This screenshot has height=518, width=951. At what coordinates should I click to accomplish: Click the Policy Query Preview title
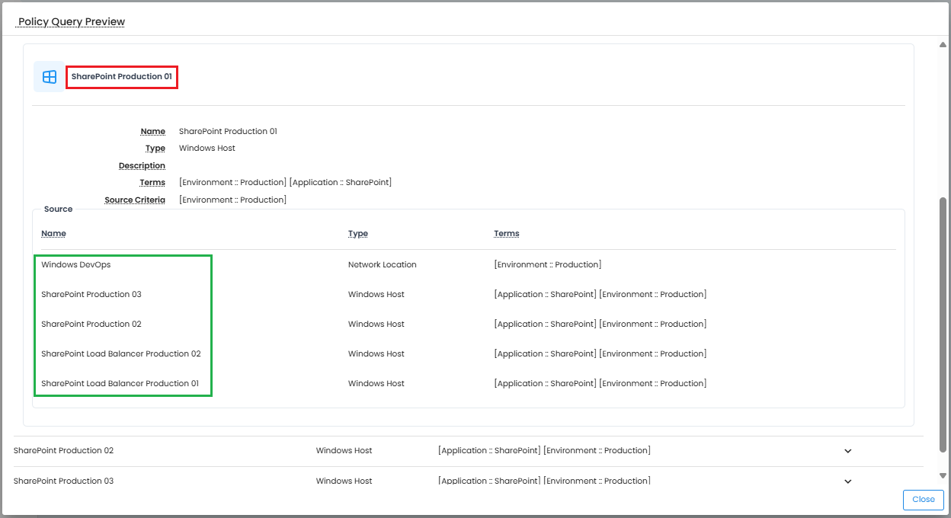(72, 22)
